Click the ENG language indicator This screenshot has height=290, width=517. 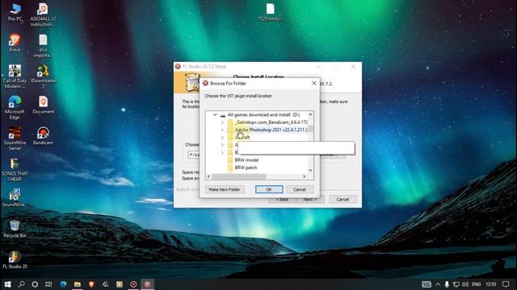pyautogui.click(x=476, y=284)
